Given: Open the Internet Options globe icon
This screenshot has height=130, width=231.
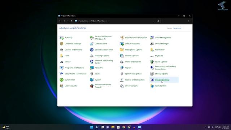Looking at the screenshot, I should [122, 56].
